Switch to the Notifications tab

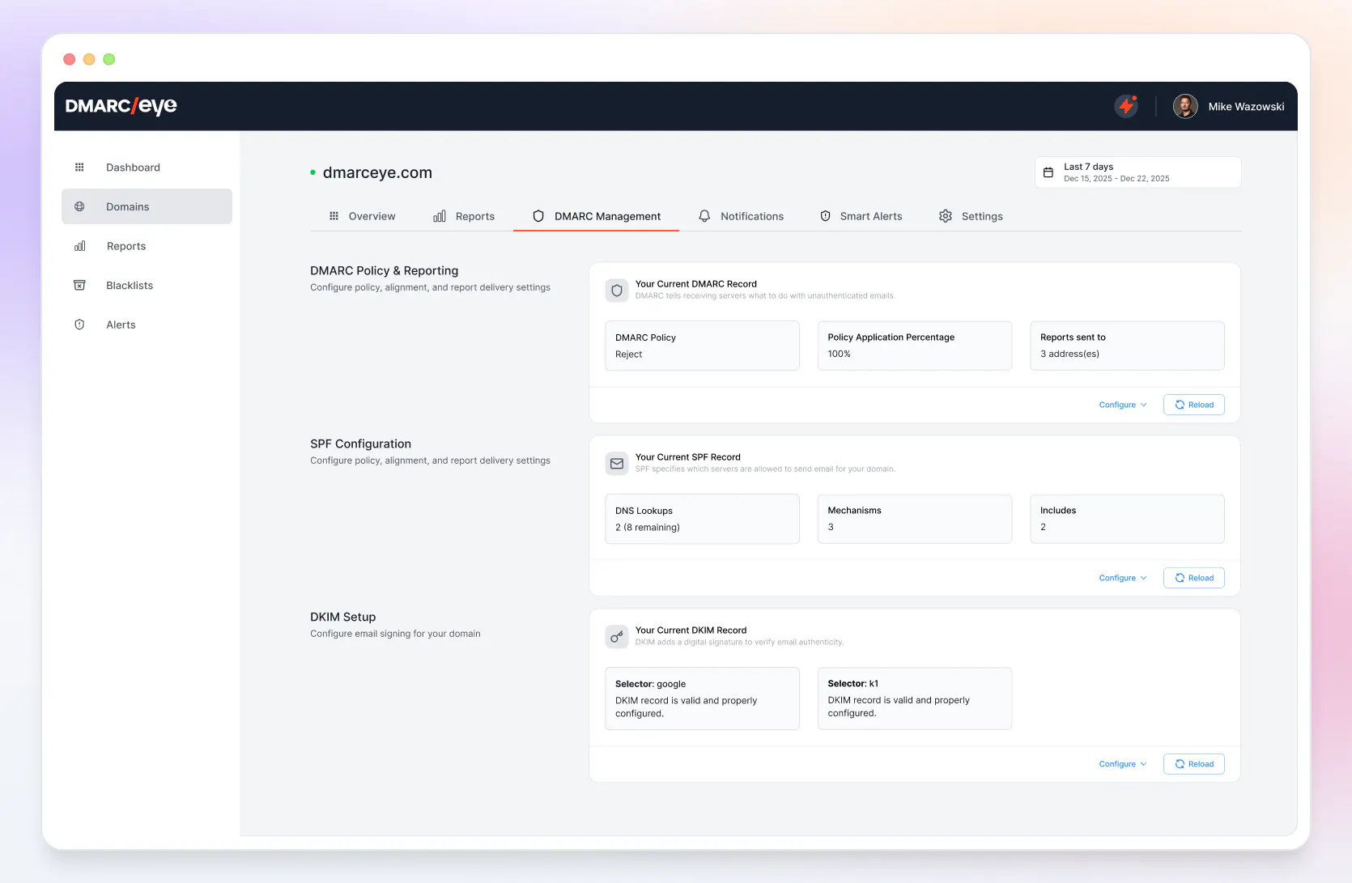point(741,216)
